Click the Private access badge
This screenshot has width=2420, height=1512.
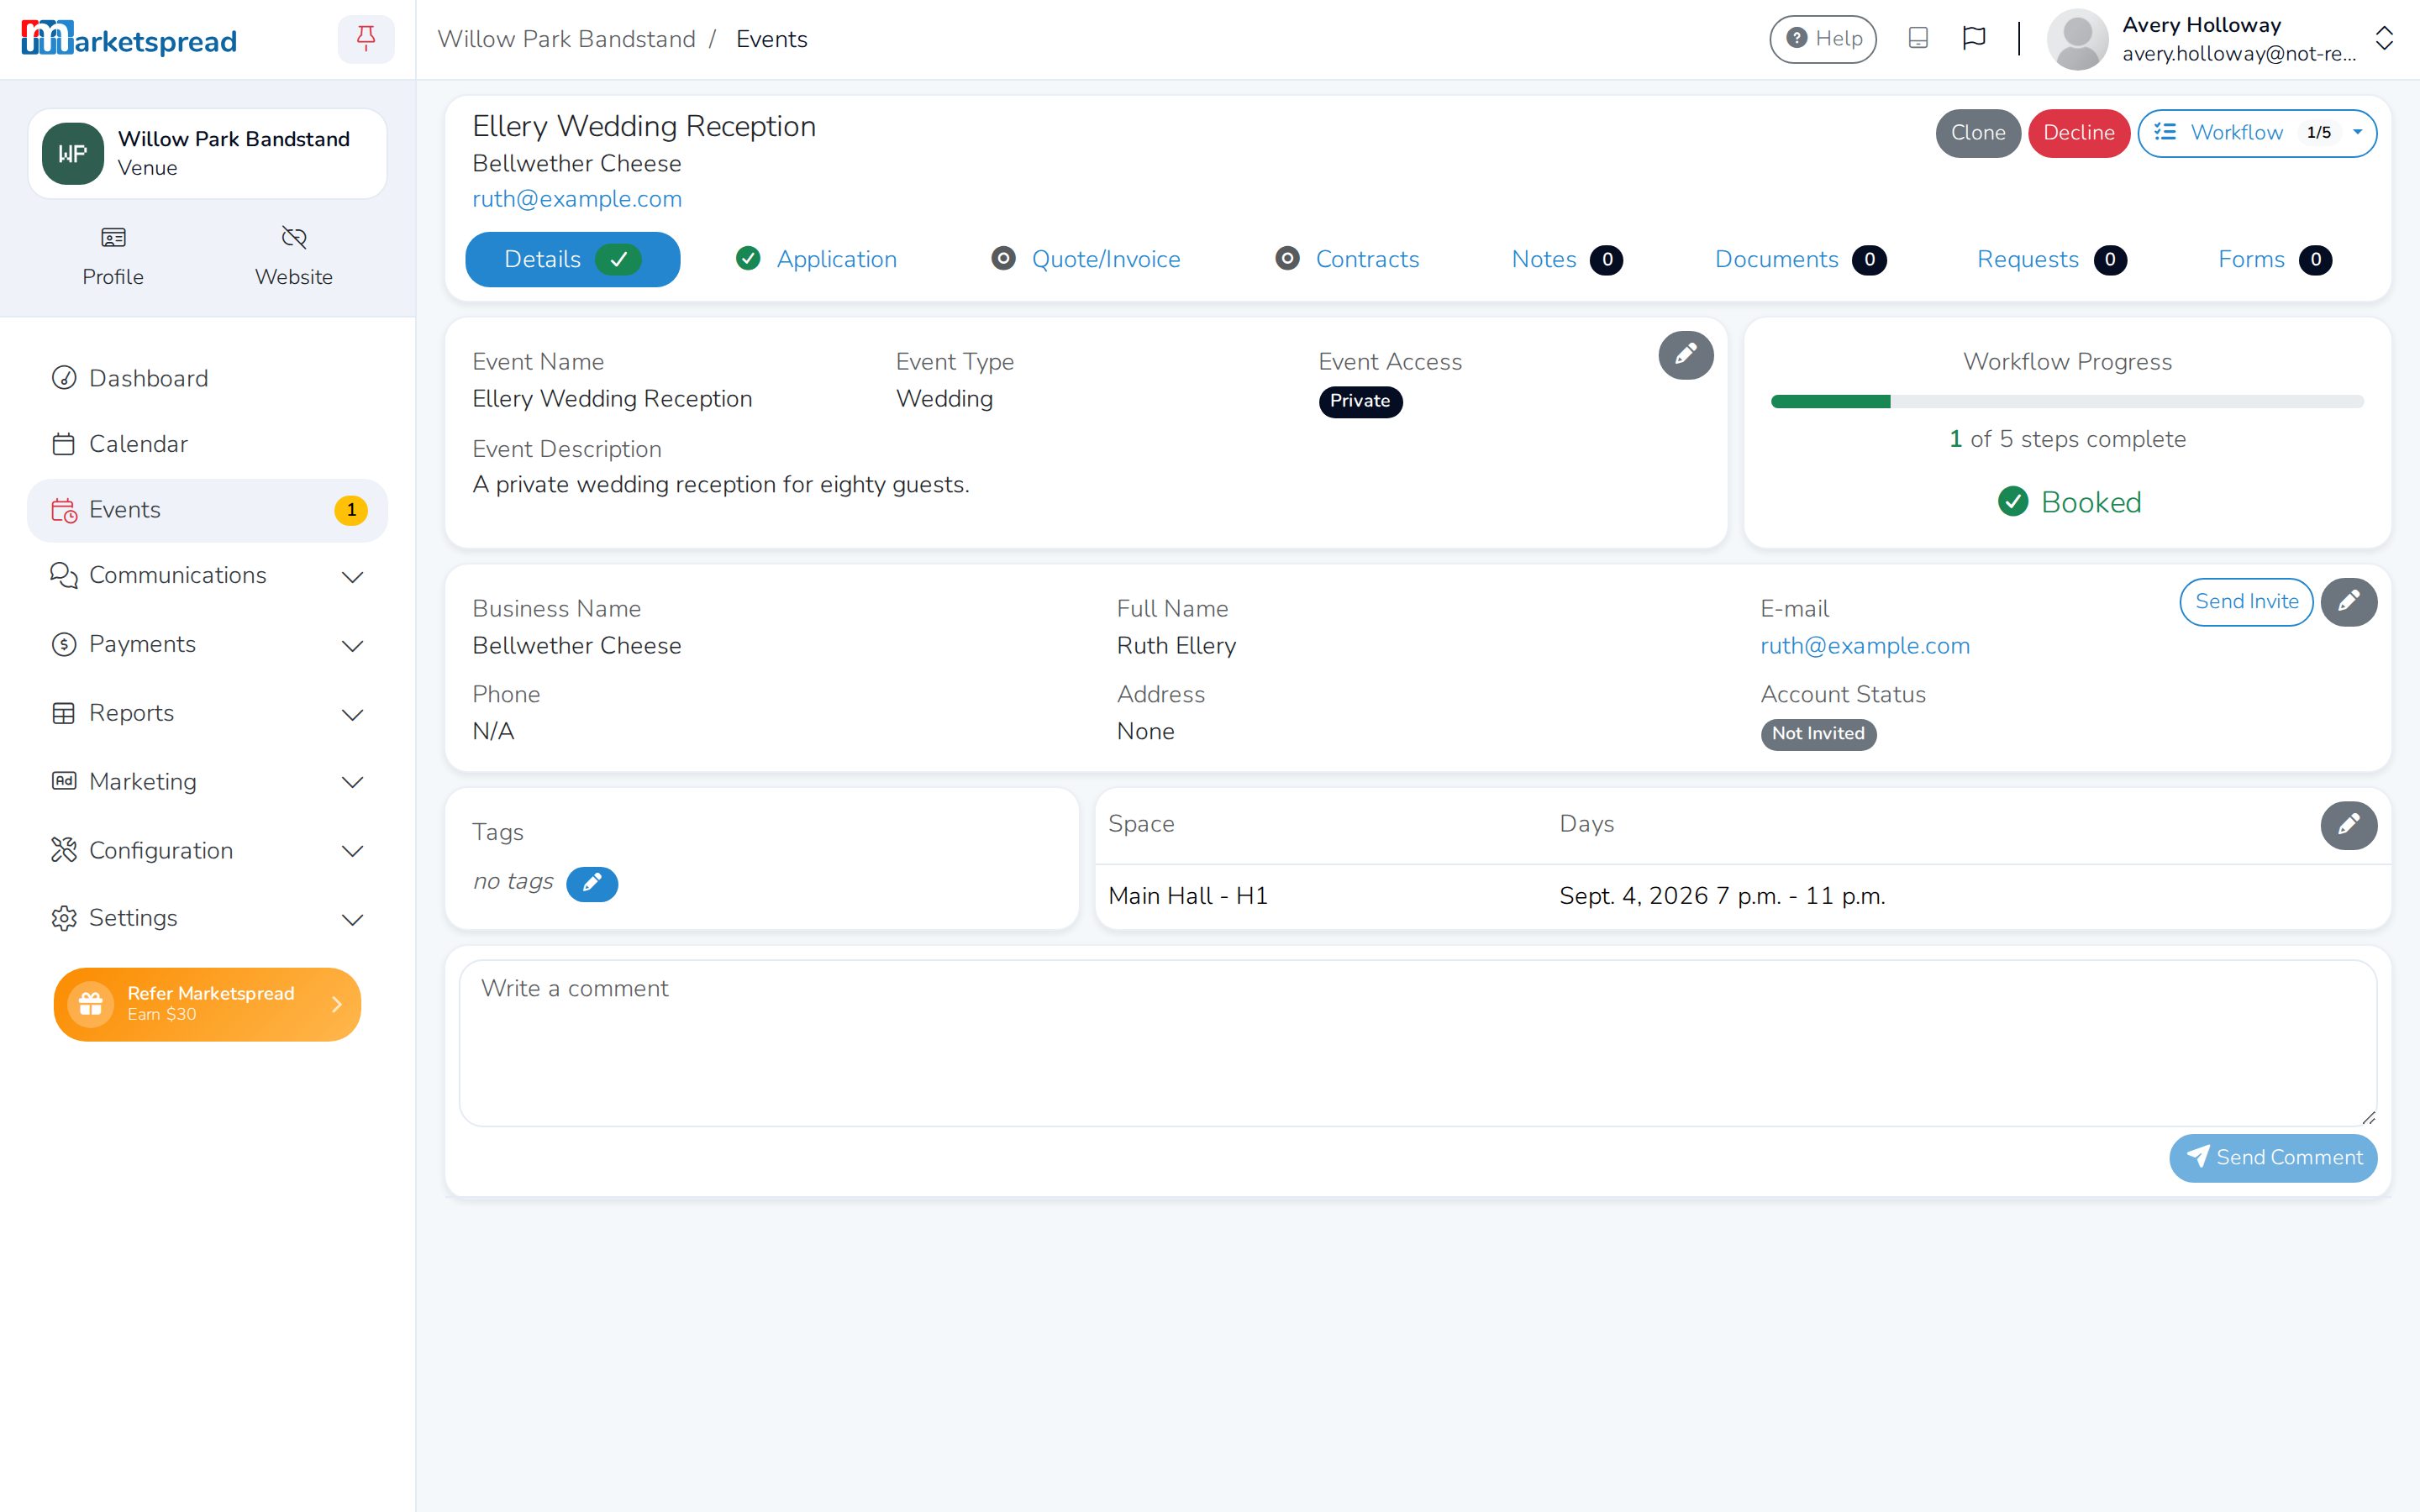pyautogui.click(x=1360, y=401)
